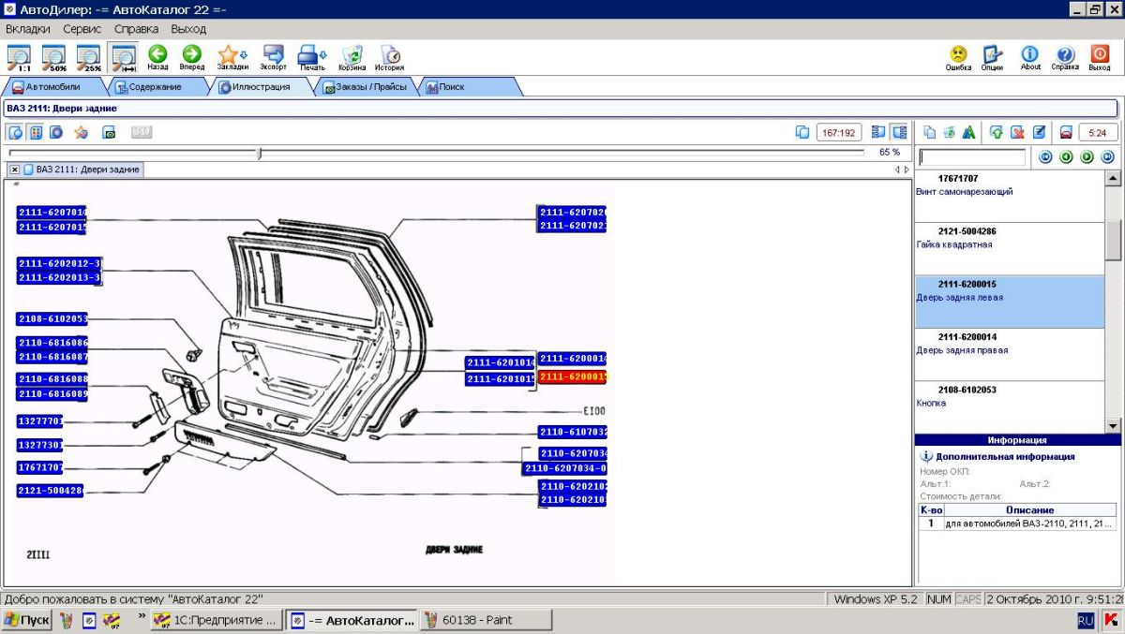Click the red car icon beside 5:24
Screen dimensions: 1125x634
(1066, 132)
